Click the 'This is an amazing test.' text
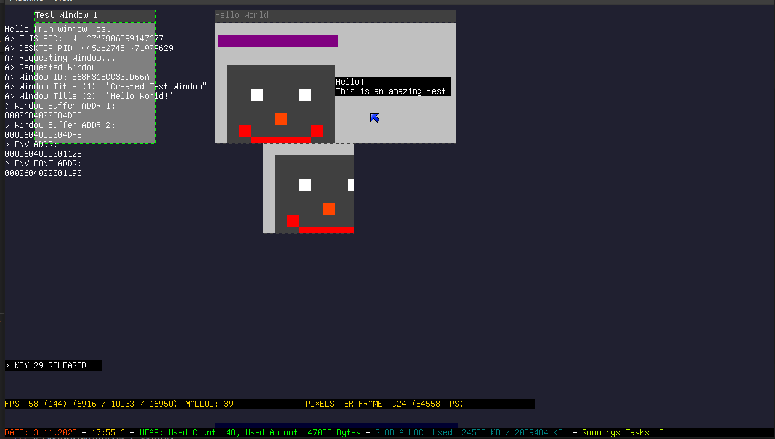775x439 pixels. click(x=393, y=91)
